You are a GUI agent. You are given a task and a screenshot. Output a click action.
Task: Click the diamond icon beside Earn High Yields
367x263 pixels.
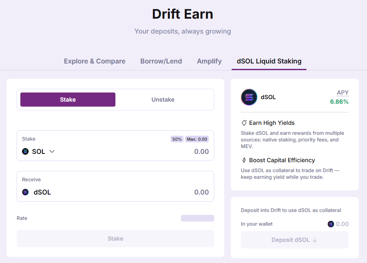(245, 123)
